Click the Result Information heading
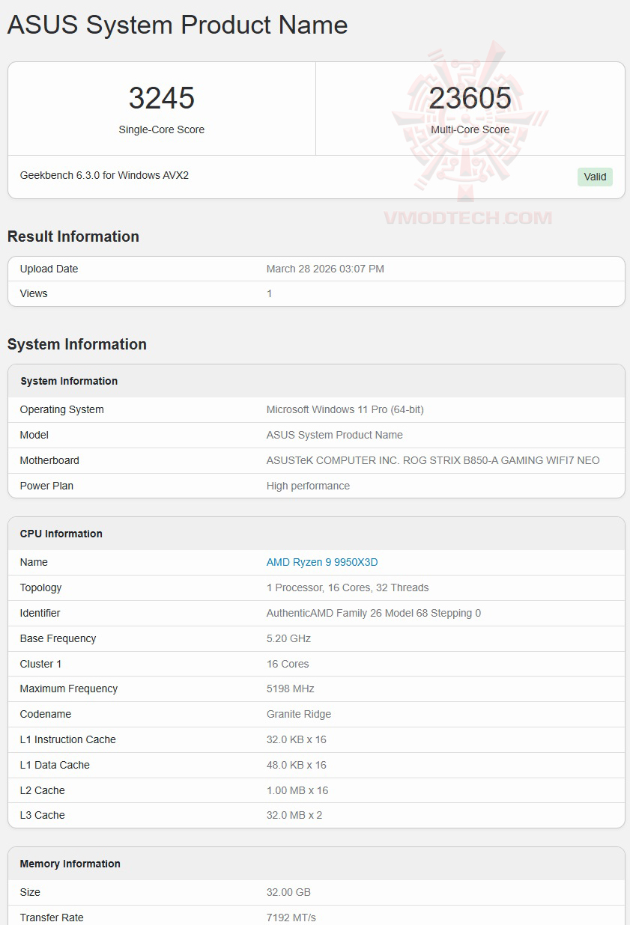Viewport: 630px width, 925px height. (73, 236)
